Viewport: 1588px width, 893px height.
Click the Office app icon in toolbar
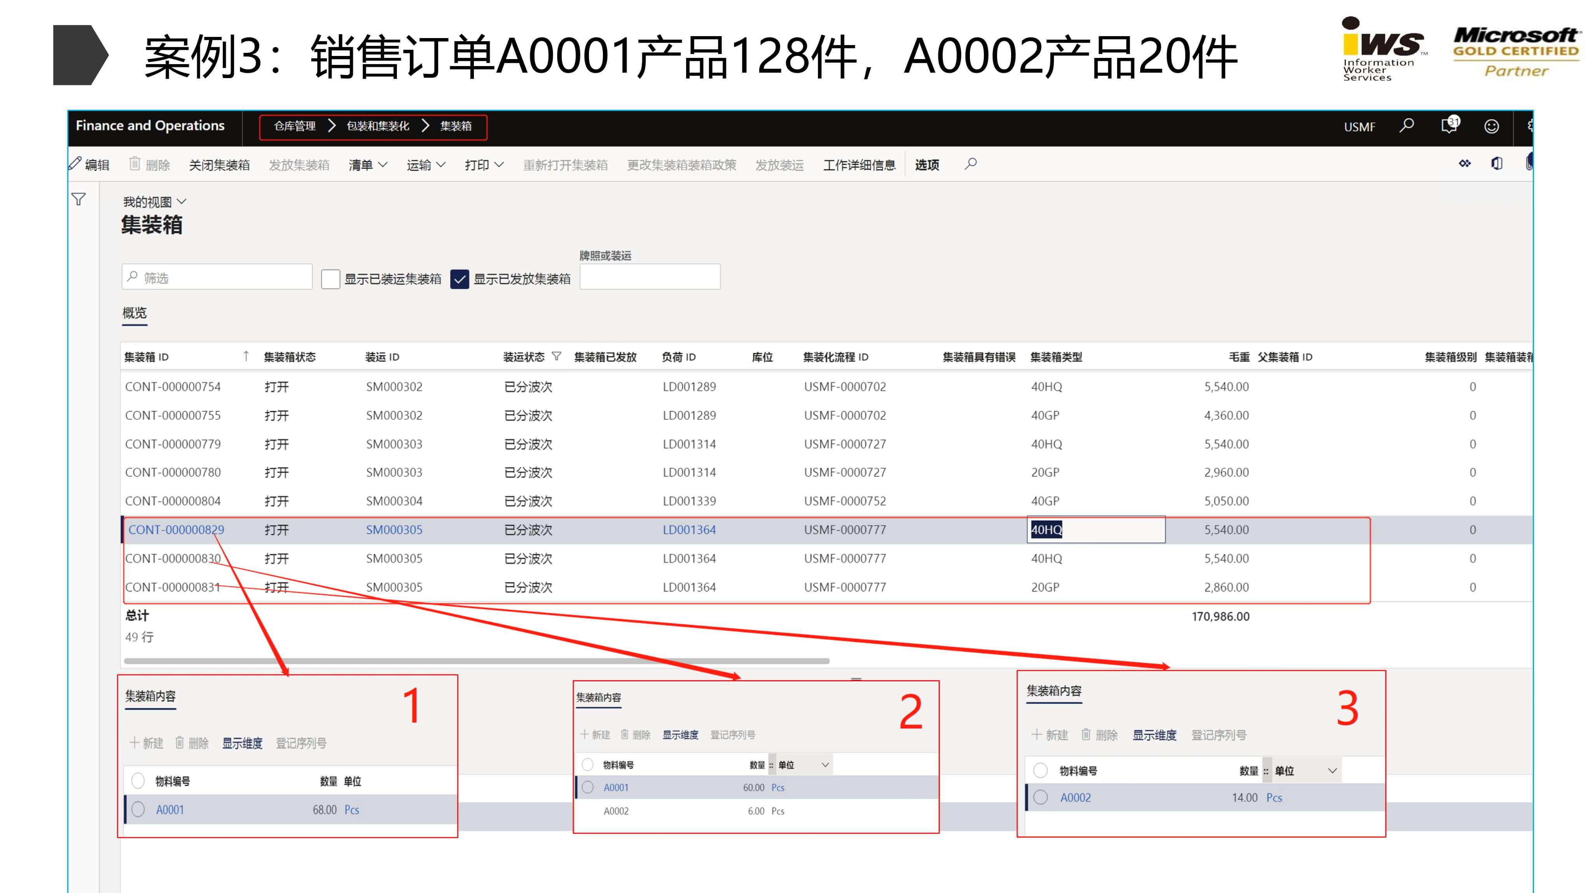coord(1497,163)
